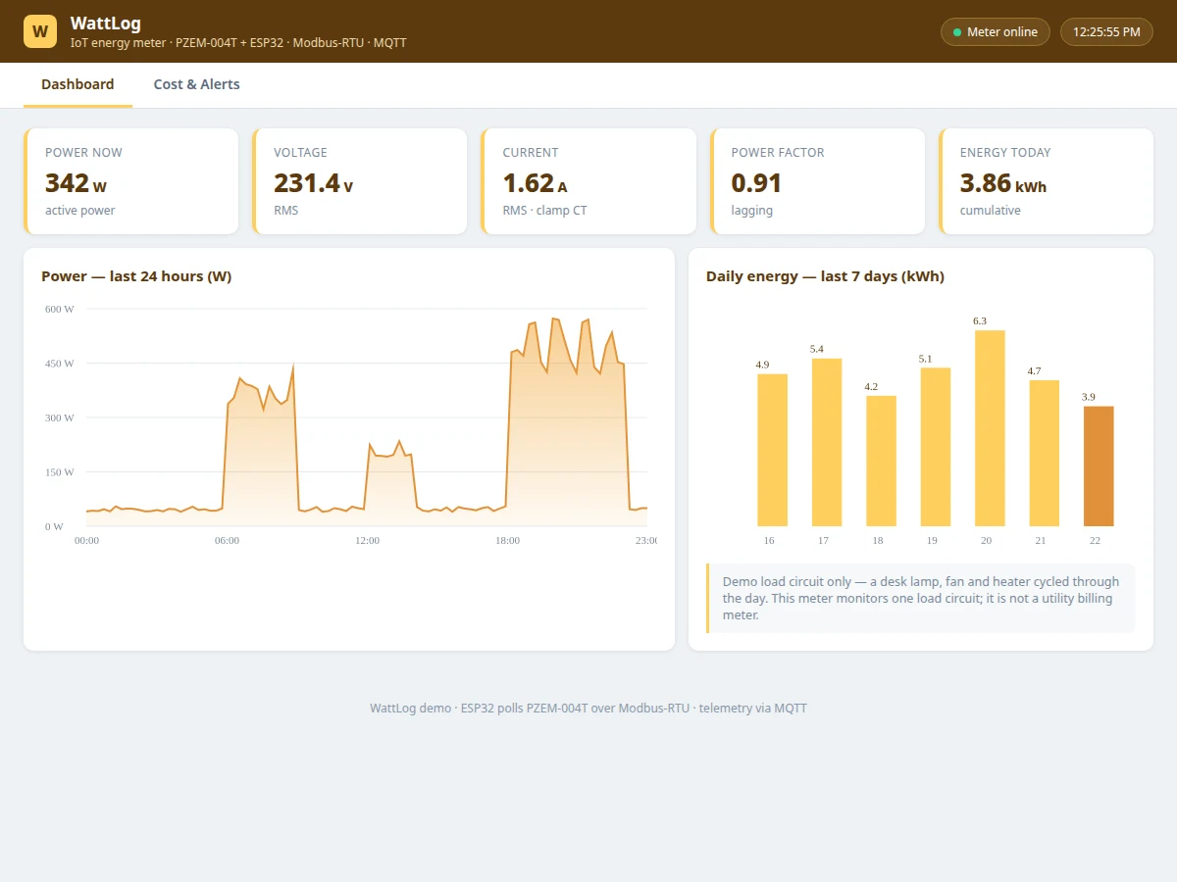The image size is (1177, 882).
Task: Click the Power — last 24 hours title
Action: (x=136, y=276)
